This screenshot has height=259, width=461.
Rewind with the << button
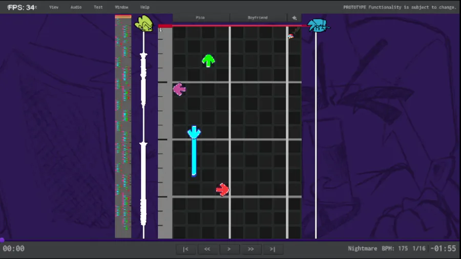207,249
